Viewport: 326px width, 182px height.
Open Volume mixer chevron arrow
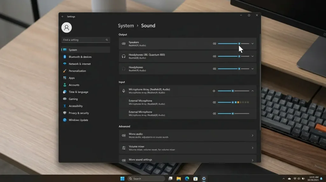pos(252,148)
